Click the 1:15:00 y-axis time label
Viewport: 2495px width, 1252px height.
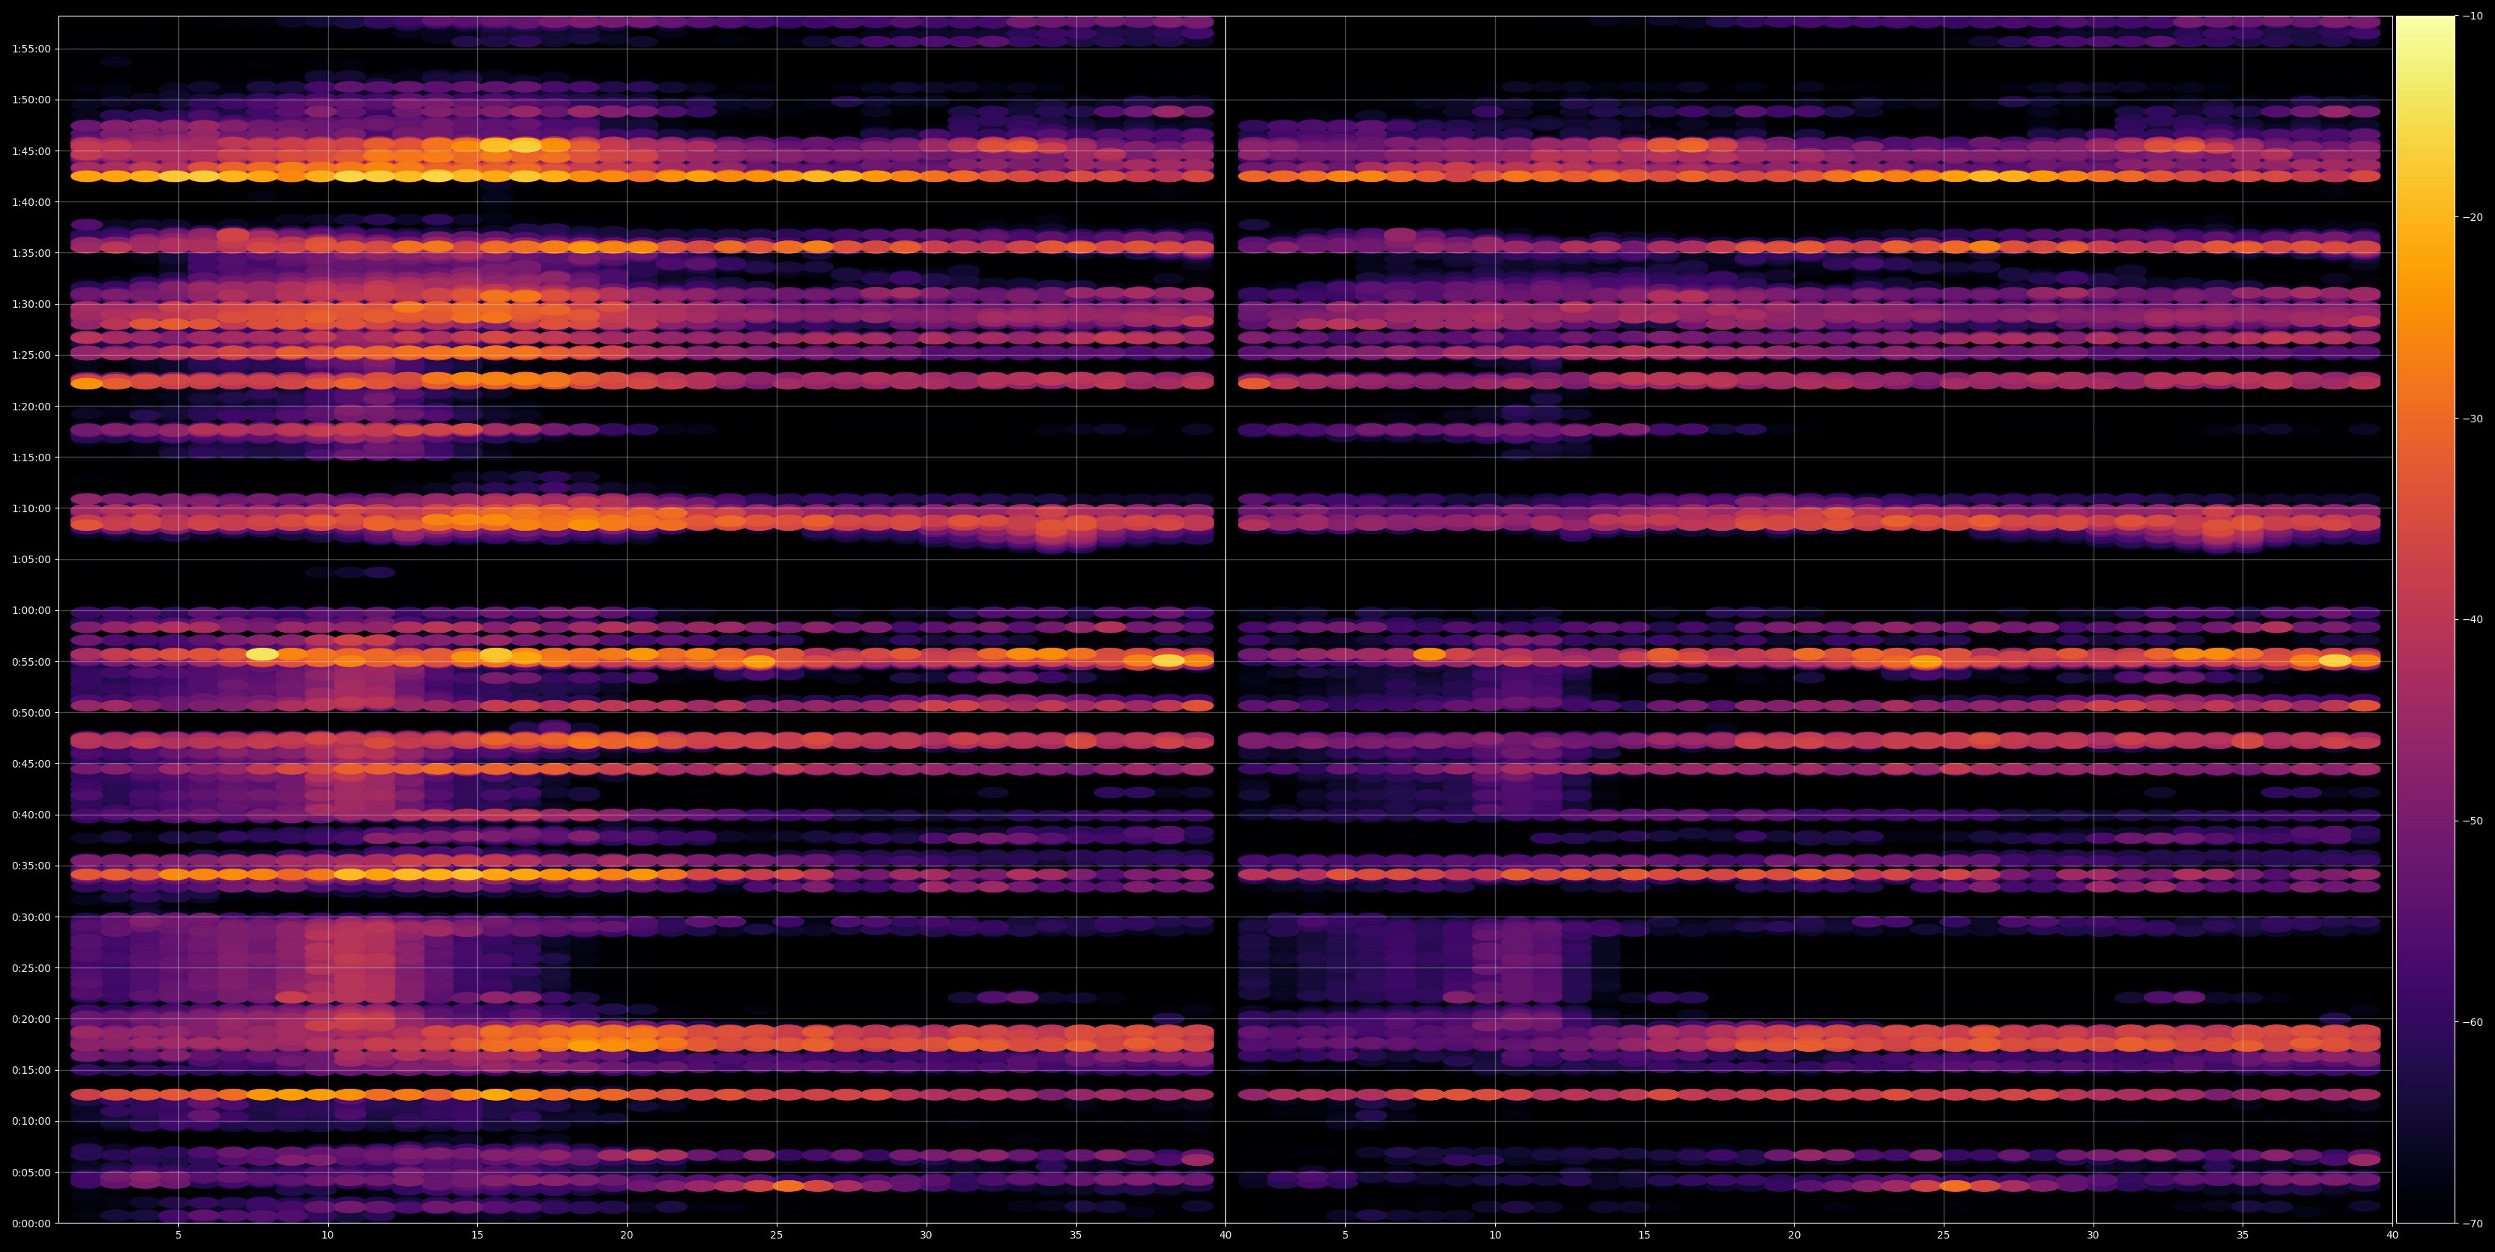pos(31,458)
